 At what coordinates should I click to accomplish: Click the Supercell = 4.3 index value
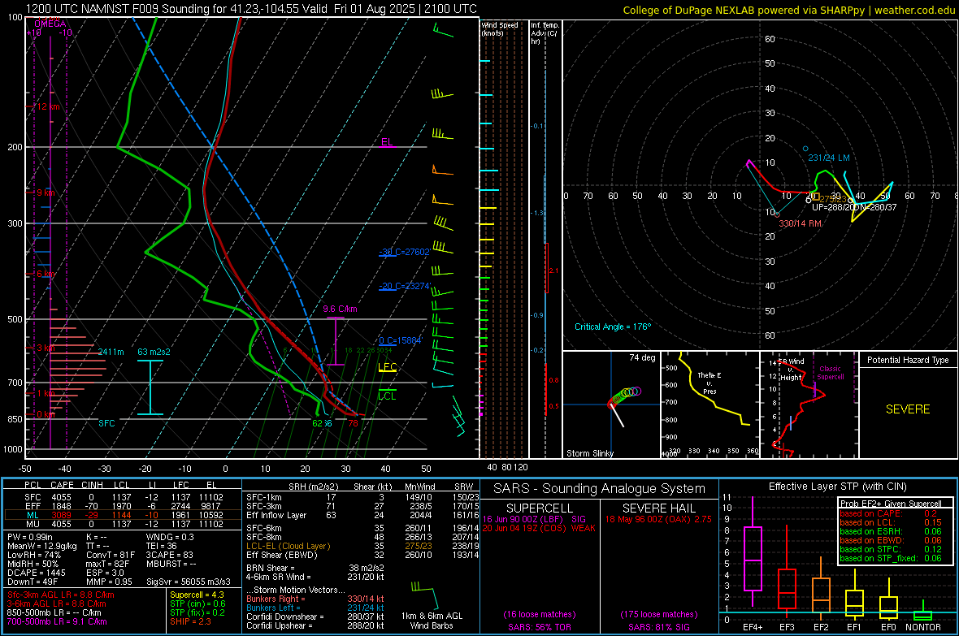coord(197,595)
